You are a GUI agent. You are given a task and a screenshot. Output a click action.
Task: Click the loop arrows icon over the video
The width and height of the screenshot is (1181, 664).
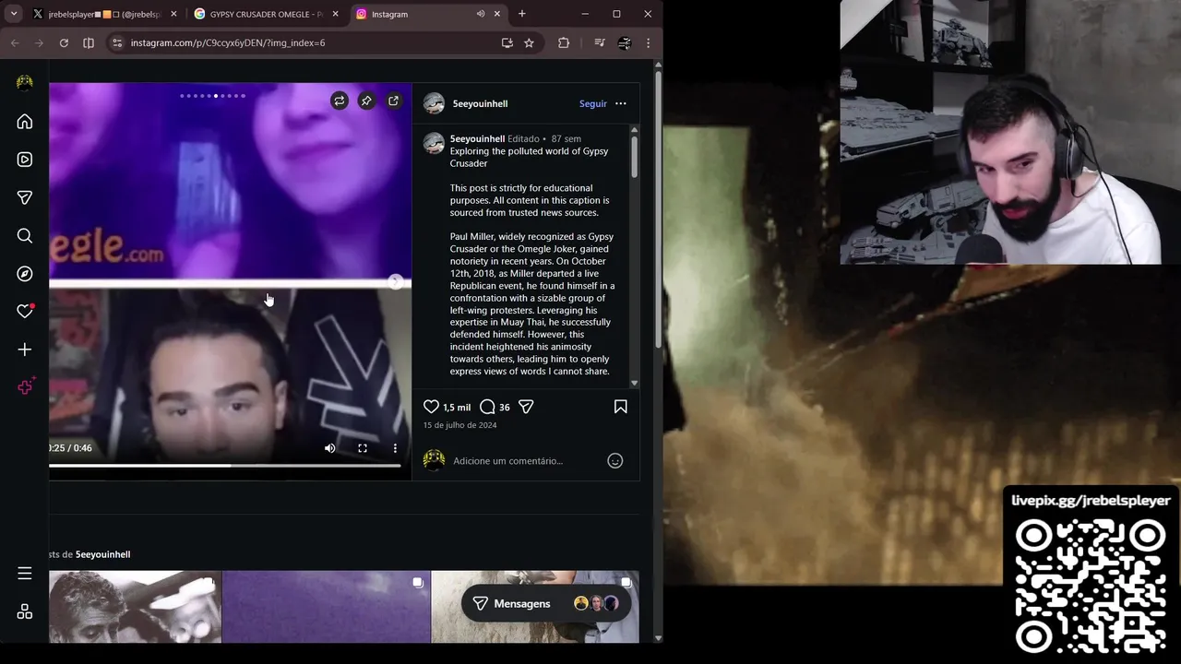[340, 101]
